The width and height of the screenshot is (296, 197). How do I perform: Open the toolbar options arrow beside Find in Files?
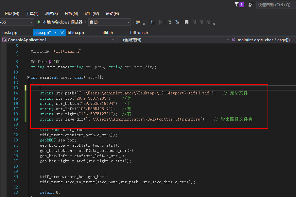pos(144,24)
